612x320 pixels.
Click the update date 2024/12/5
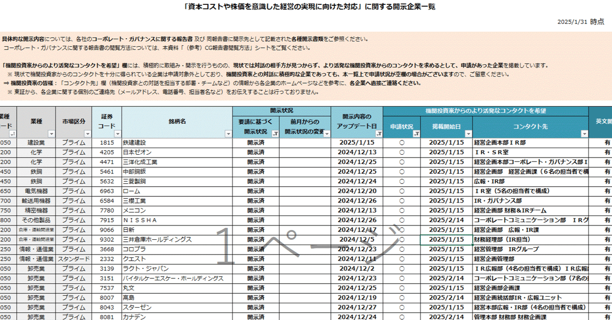click(357, 240)
